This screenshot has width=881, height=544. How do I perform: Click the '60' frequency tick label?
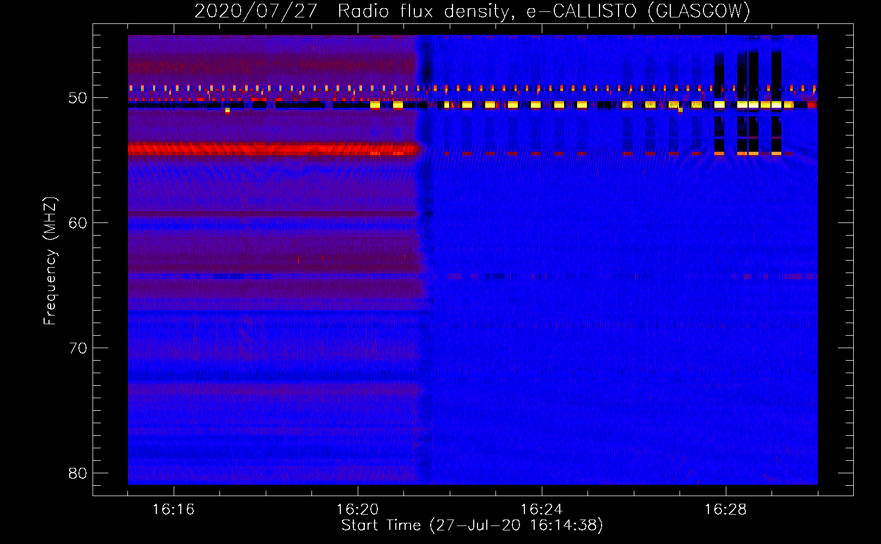point(78,223)
